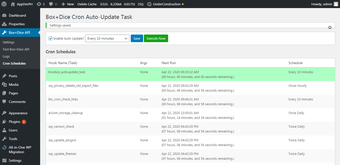The width and height of the screenshot is (340, 165).
Task: Go to Dashboard in the sidebar
Action: tap(17, 15)
